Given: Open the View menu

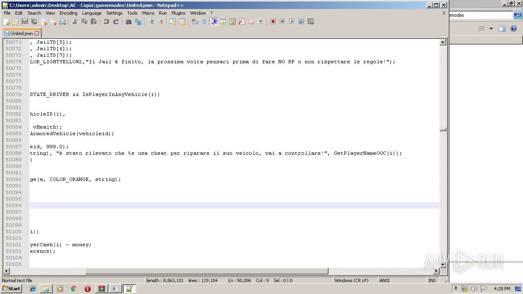Looking at the screenshot, I should point(50,13).
